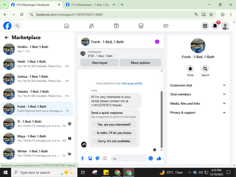Expand Media, files and links section

198,103
